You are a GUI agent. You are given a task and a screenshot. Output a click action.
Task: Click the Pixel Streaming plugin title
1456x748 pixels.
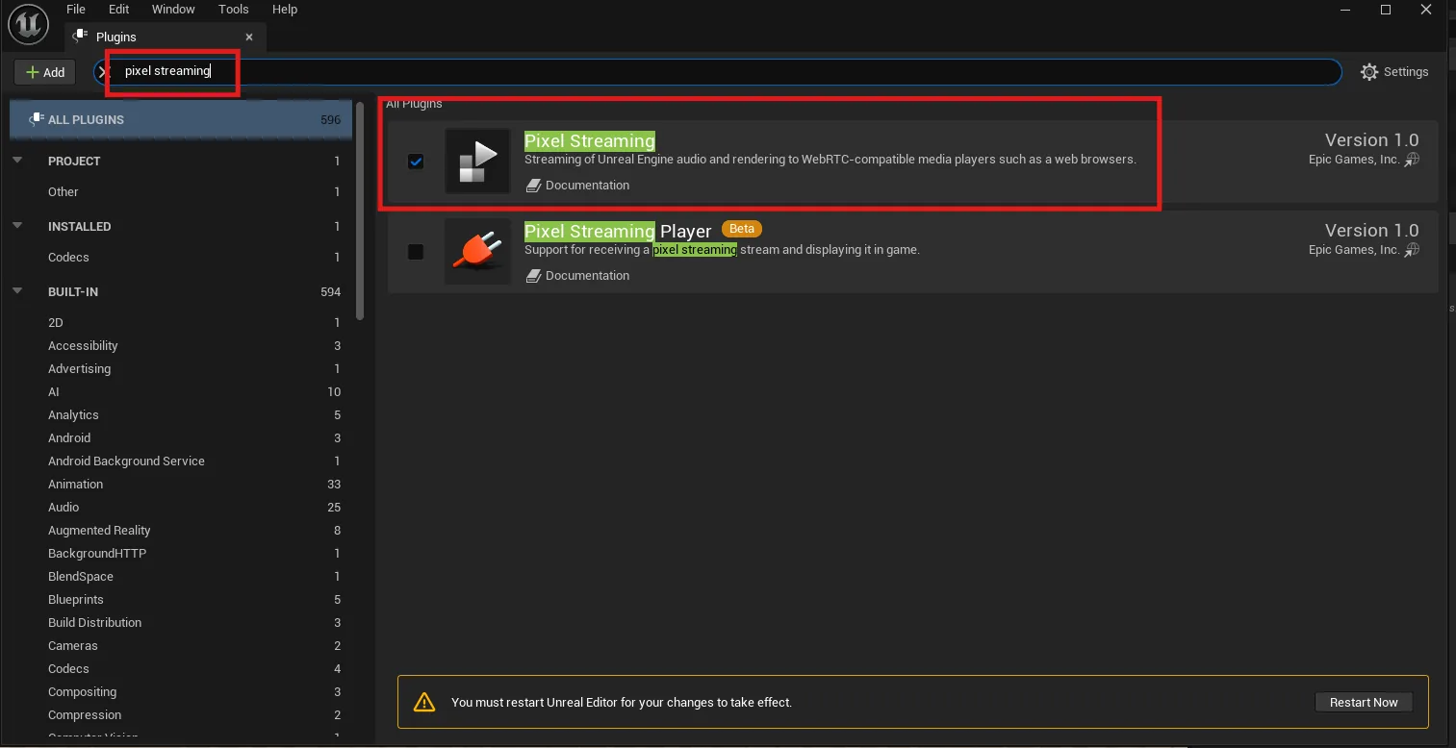(589, 141)
